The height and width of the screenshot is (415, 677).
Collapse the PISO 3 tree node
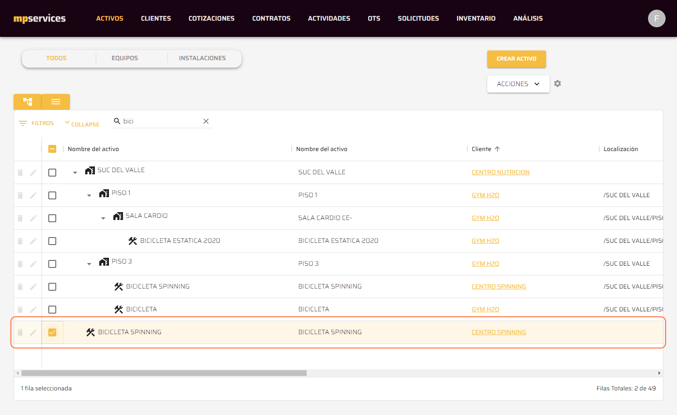click(x=89, y=264)
